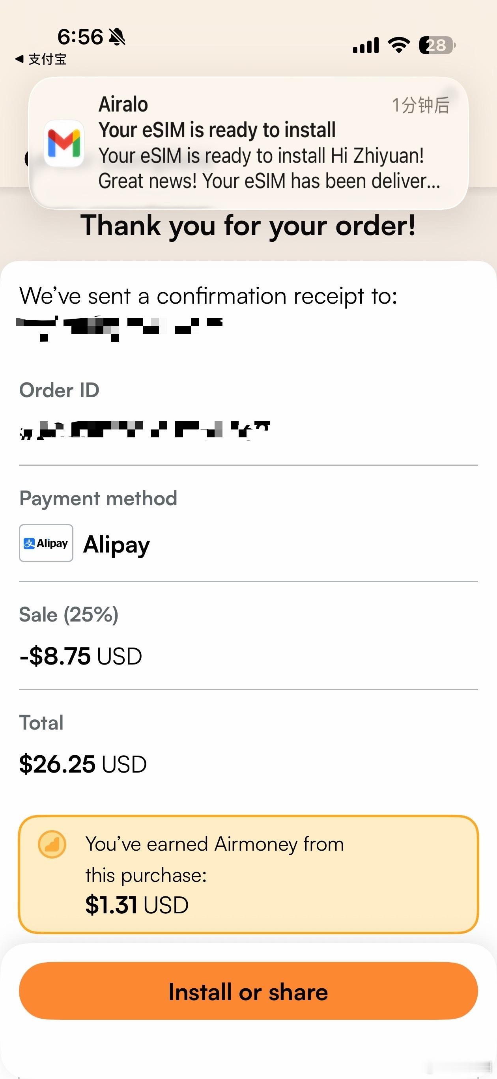Tap the Wi-Fi status icon
Image resolution: width=497 pixels, height=1079 pixels.
[x=399, y=45]
